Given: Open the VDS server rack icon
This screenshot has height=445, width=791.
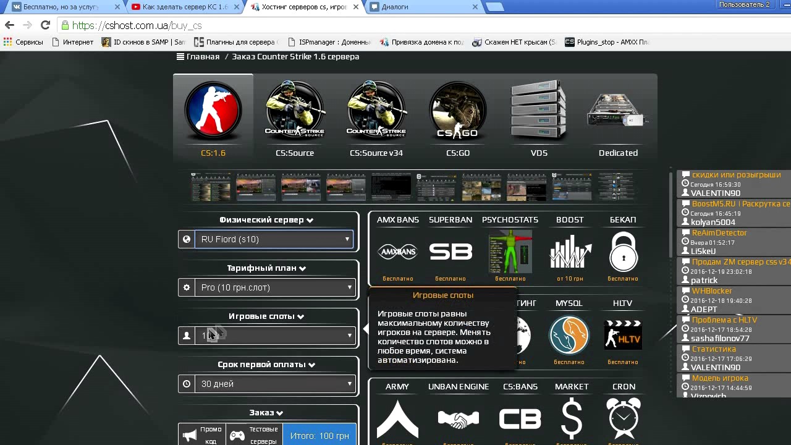Looking at the screenshot, I should pos(539,111).
